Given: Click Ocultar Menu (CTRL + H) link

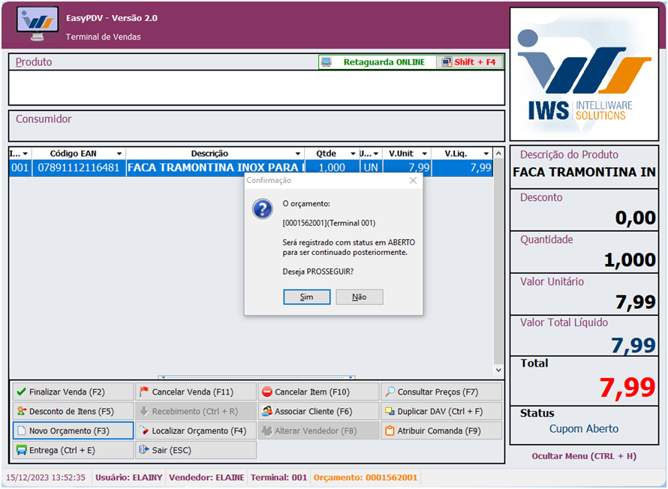Looking at the screenshot, I should point(583,456).
